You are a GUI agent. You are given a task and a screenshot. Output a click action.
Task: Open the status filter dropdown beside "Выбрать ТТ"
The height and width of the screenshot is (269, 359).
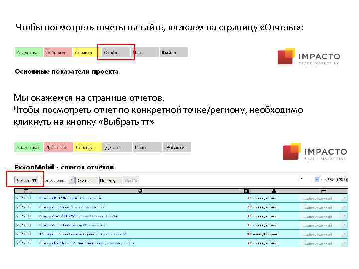point(59,180)
